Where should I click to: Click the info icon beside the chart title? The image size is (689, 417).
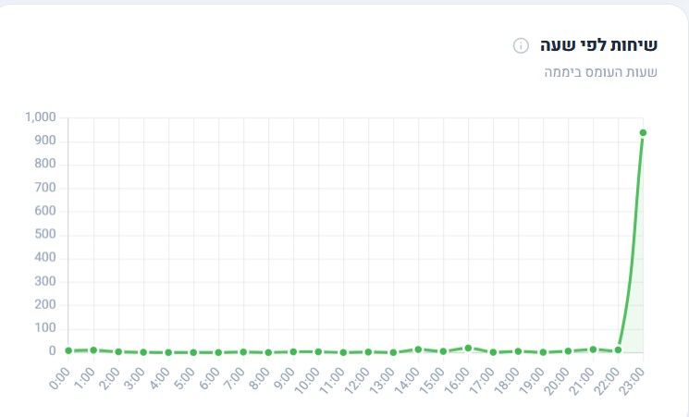[x=521, y=45]
